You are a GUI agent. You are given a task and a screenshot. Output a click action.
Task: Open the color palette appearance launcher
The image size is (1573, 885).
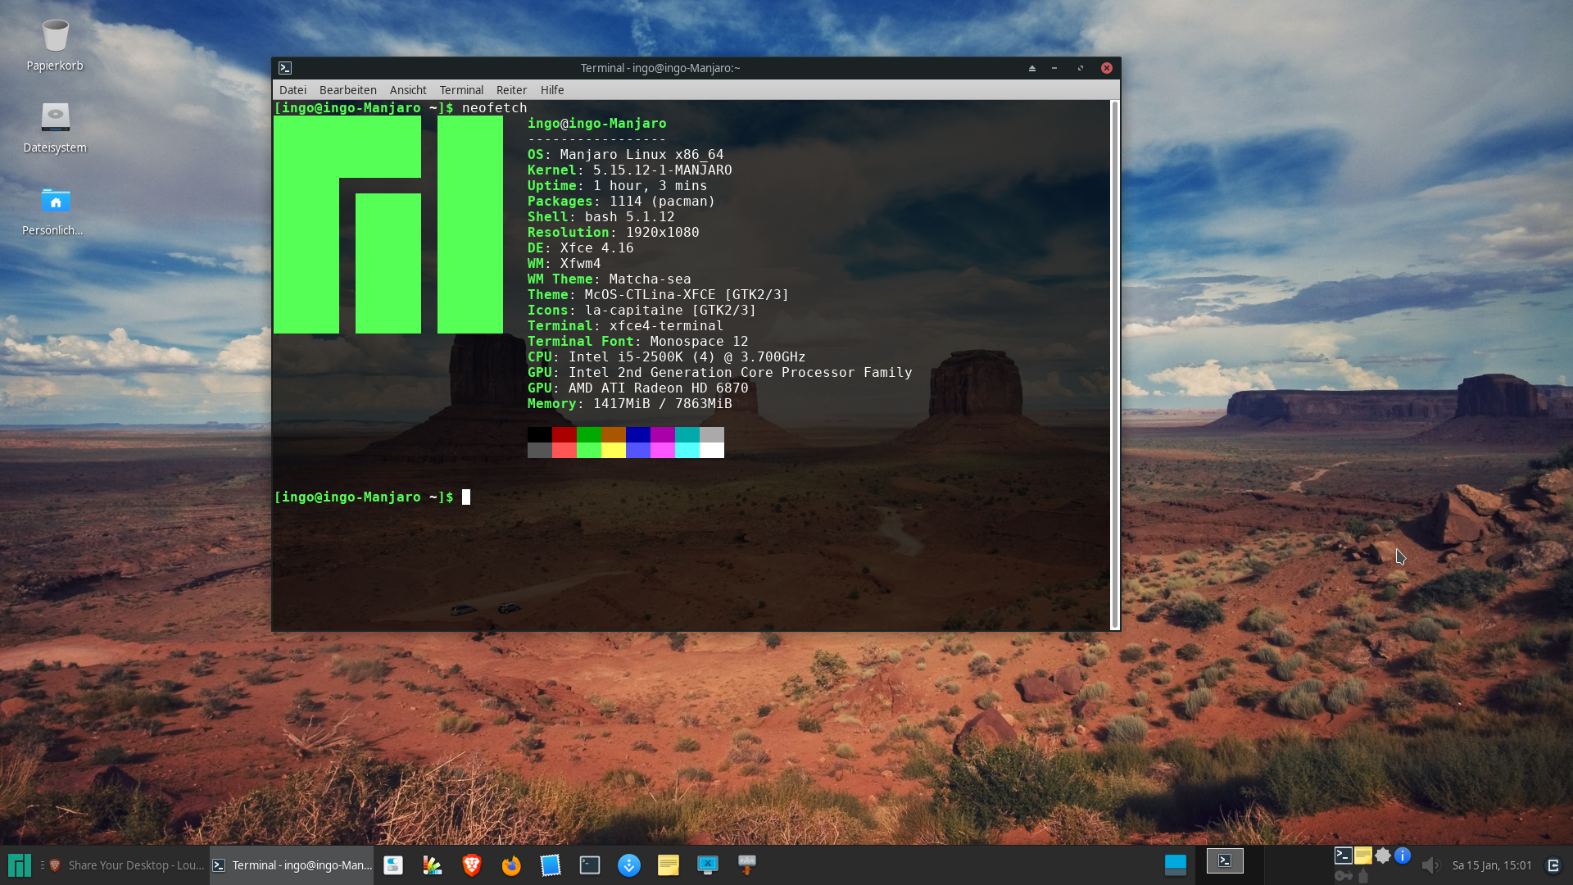point(432,865)
